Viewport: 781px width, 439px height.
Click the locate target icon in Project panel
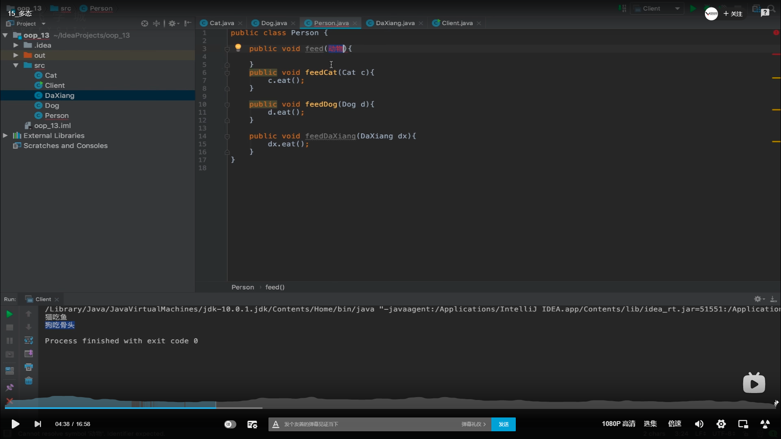point(144,24)
